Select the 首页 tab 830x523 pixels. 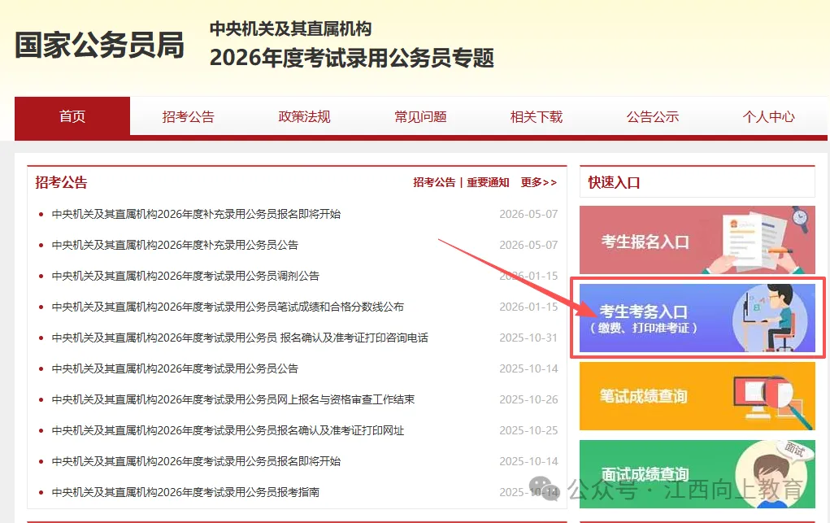[x=72, y=116]
